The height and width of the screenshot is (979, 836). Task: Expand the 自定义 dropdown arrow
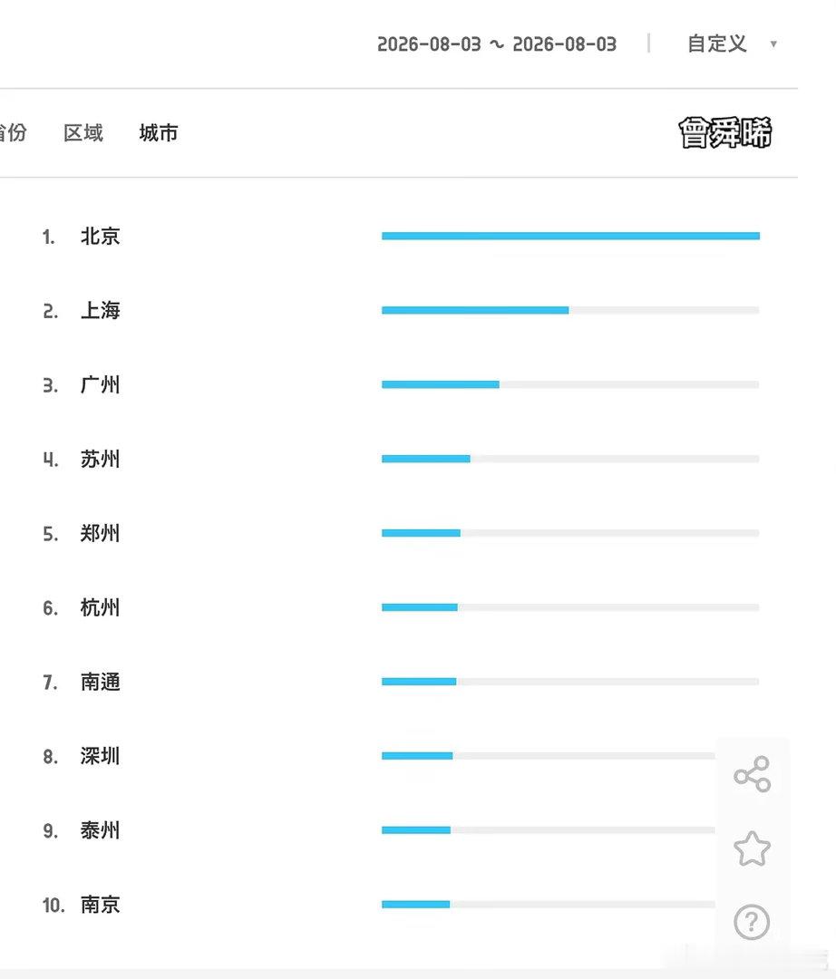[773, 44]
